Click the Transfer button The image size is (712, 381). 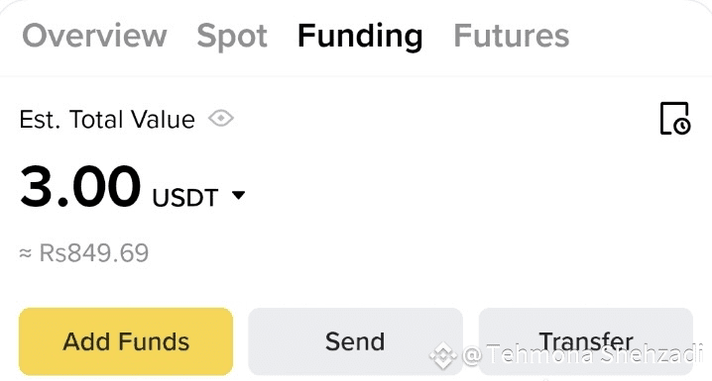coord(586,341)
